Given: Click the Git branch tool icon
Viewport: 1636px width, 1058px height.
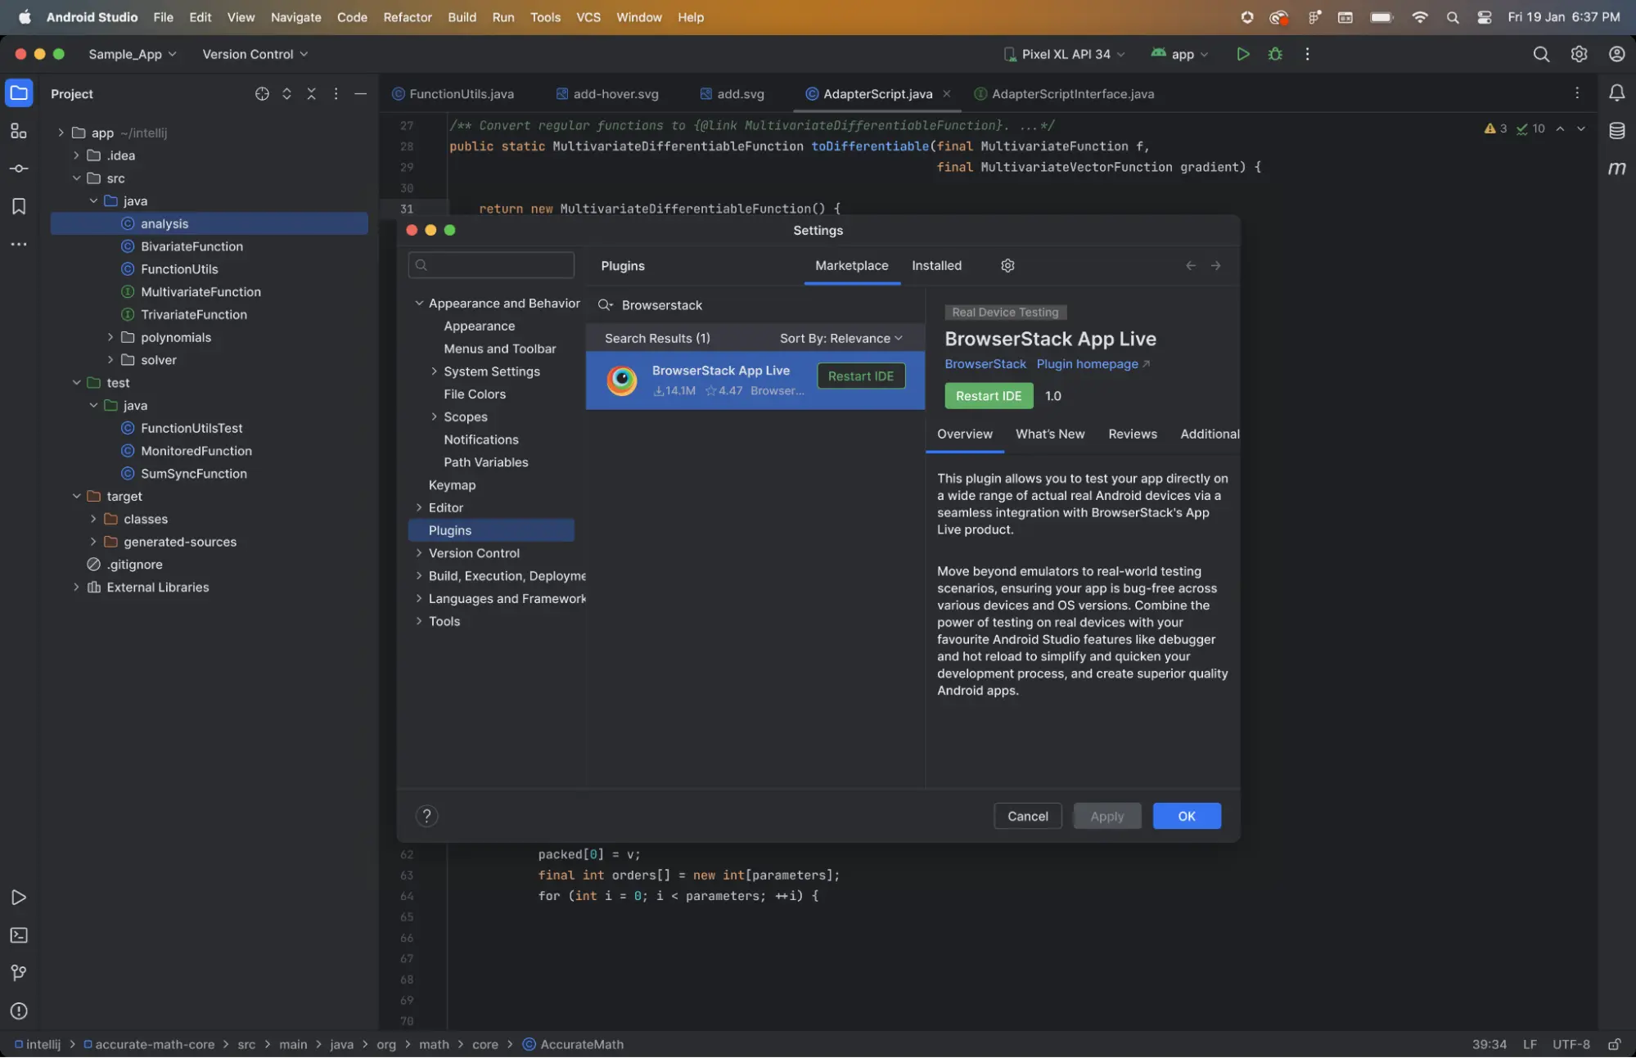Looking at the screenshot, I should pos(18,973).
